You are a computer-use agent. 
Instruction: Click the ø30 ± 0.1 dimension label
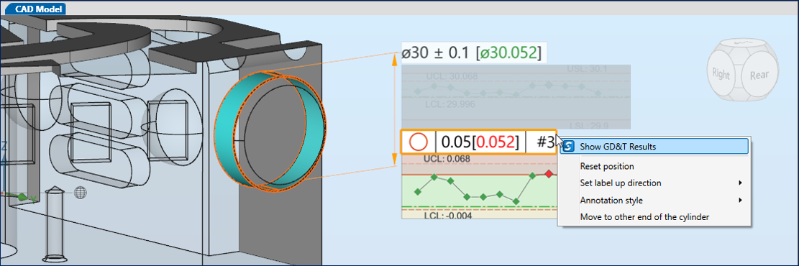point(471,52)
